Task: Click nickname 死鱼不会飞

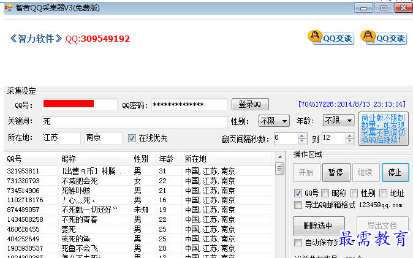Action: click(x=80, y=248)
